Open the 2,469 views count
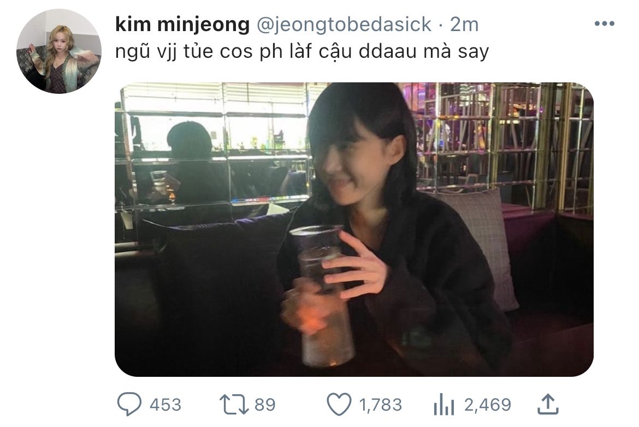 487,405
